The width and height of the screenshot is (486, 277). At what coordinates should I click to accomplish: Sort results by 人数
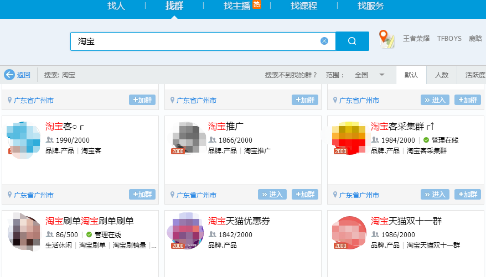[442, 75]
